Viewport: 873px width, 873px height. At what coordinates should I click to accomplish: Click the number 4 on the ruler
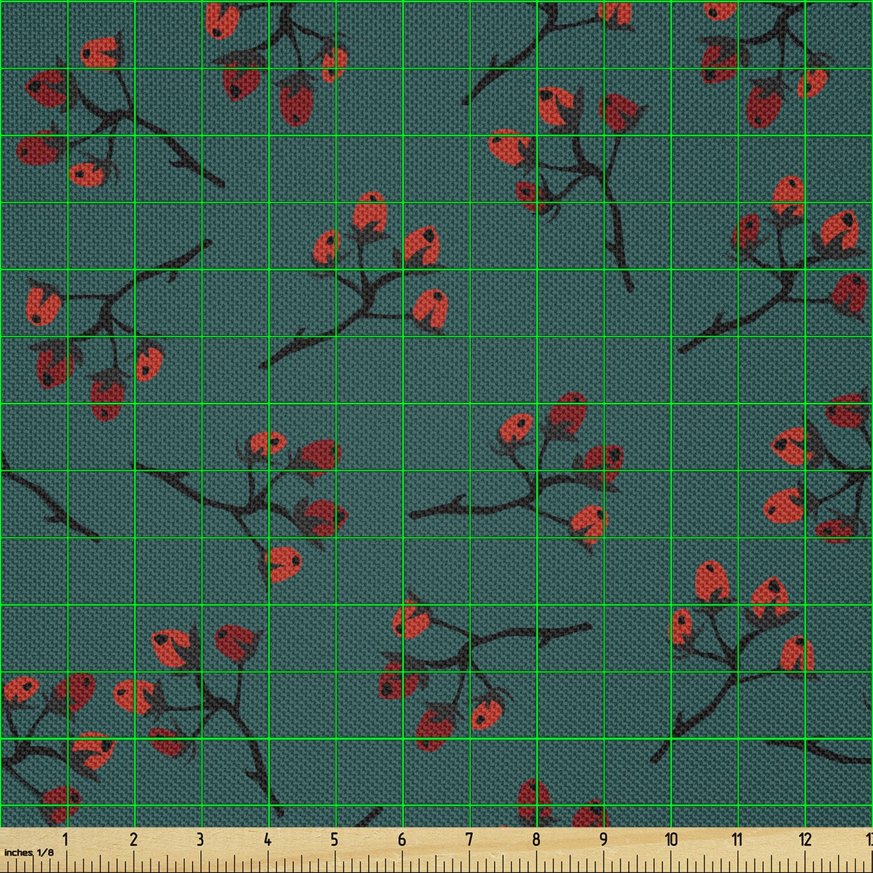(267, 840)
